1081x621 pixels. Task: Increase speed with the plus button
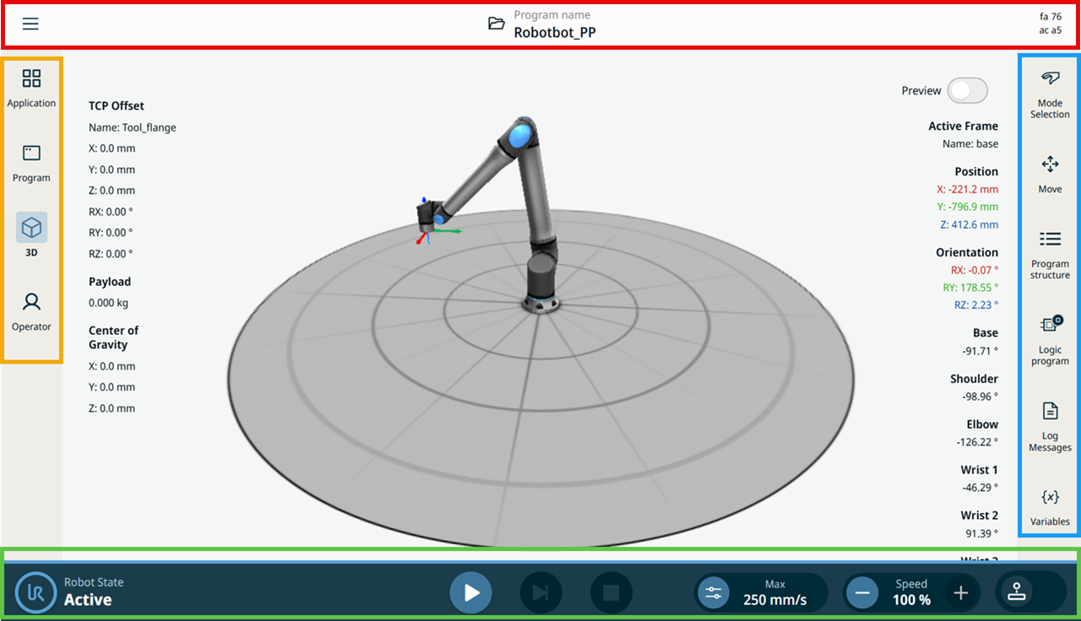(x=960, y=593)
